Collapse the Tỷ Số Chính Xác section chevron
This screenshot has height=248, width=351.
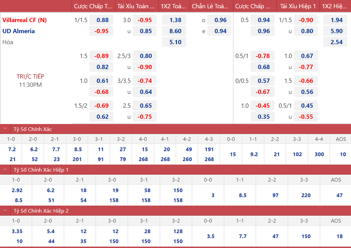pos(5,129)
